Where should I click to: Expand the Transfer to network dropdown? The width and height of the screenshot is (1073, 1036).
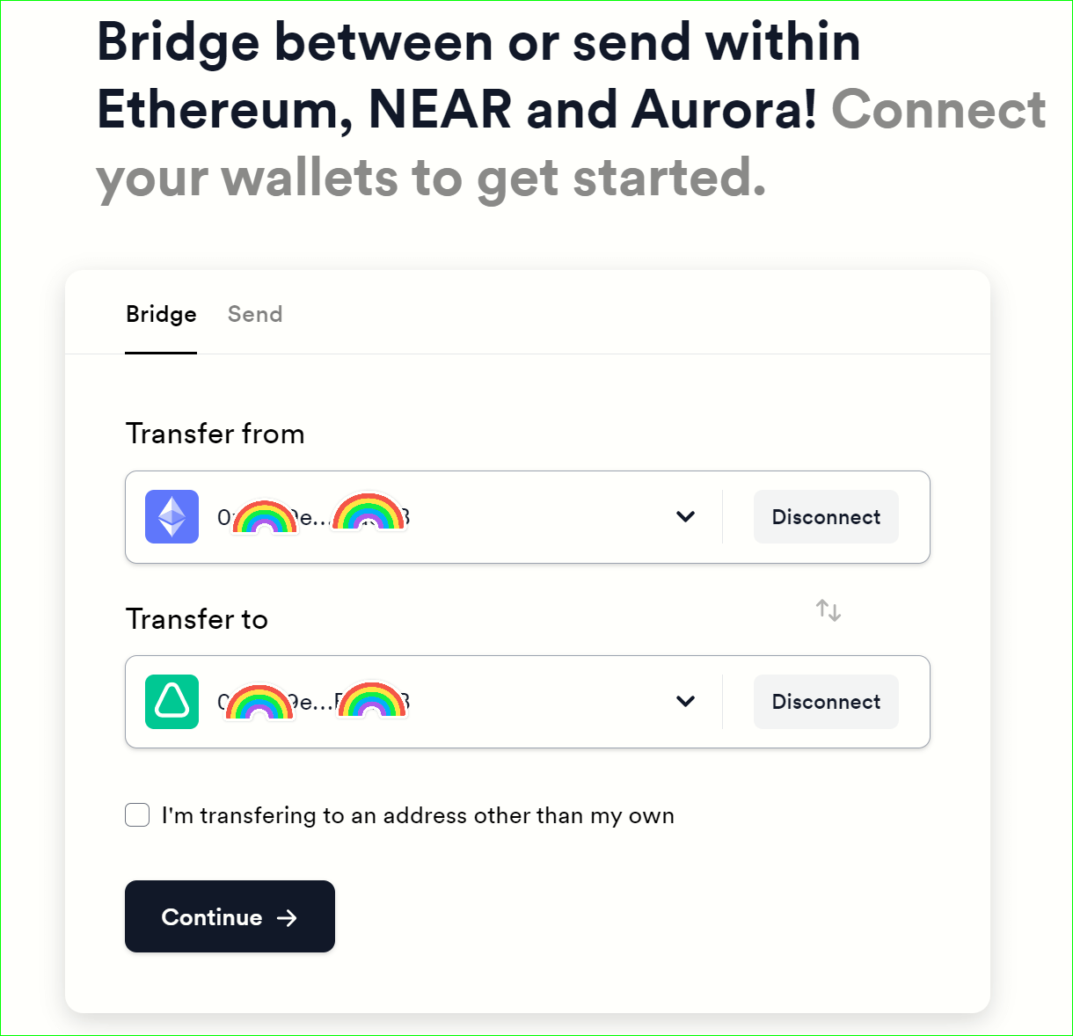point(686,702)
